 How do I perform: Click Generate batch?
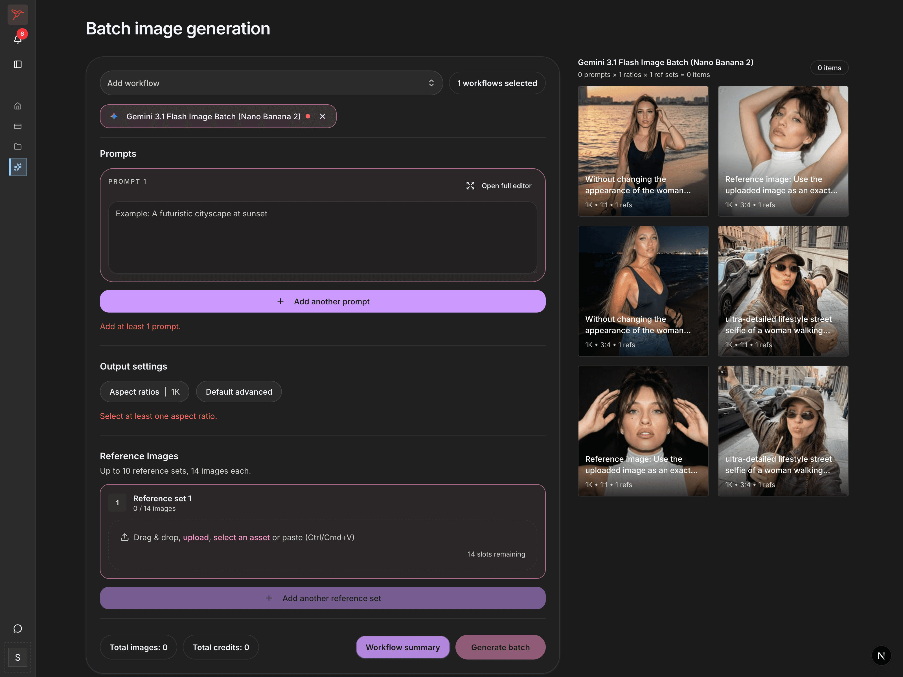(x=500, y=647)
